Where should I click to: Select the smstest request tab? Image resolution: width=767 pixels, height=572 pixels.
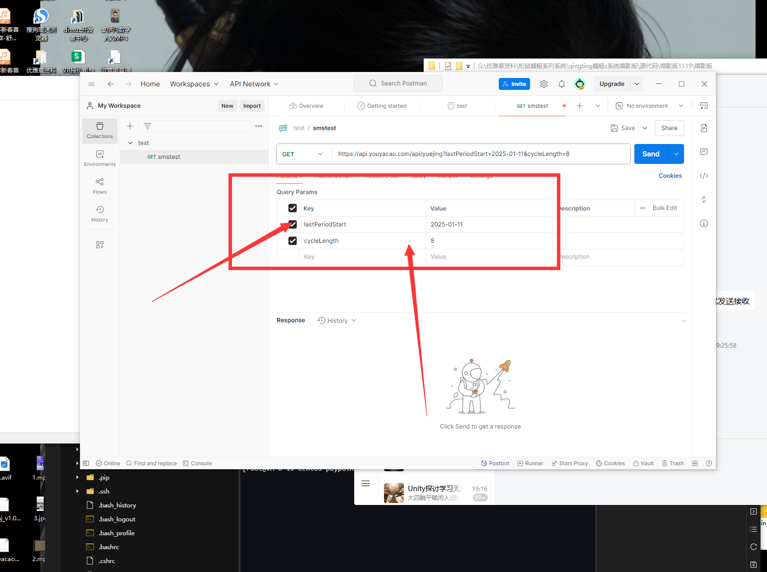(x=533, y=106)
